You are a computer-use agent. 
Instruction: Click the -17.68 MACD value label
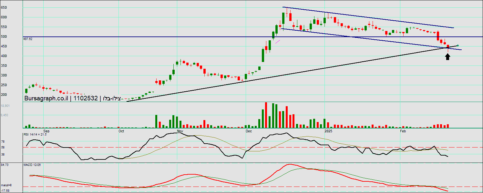pos(5,190)
